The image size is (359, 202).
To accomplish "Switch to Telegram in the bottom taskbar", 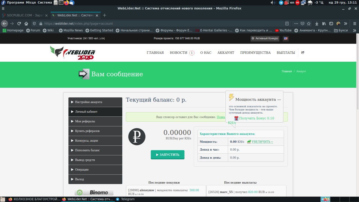I will tap(125, 199).
